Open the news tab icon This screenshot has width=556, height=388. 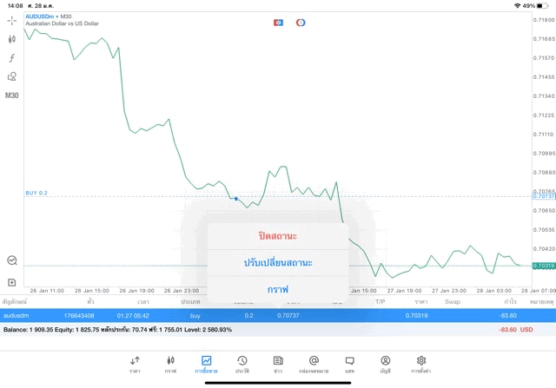[x=278, y=364]
